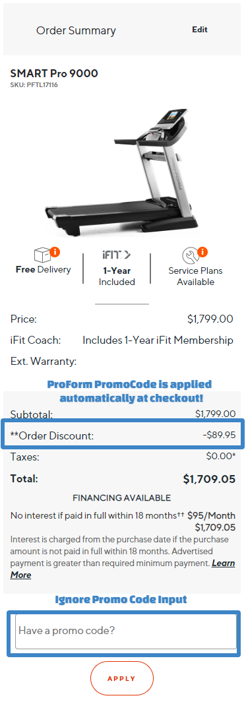246x706 pixels.
Task: Click the Have a promo code field
Action: click(126, 631)
